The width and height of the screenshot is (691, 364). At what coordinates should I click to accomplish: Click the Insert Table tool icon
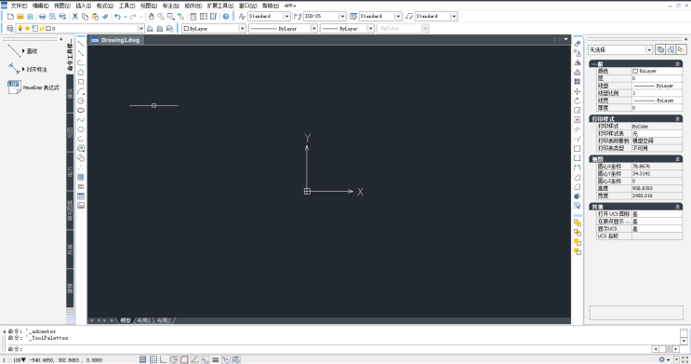click(x=81, y=196)
